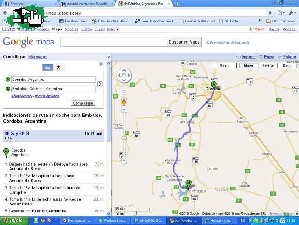Image resolution: width=299 pixels, height=225 pixels.
Task: Click the Imprimir printer icon
Action: [238, 57]
